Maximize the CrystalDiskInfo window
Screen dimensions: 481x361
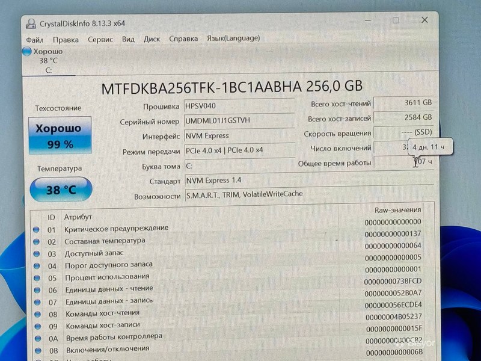(x=396, y=20)
